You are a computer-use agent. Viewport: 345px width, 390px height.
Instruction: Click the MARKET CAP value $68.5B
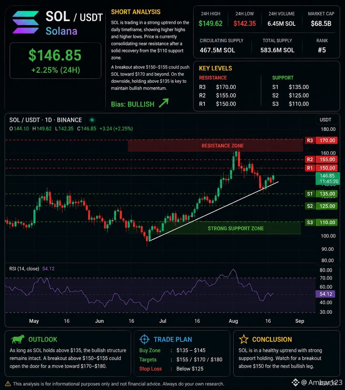point(321,23)
